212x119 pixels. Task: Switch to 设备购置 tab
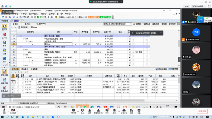[34, 69]
